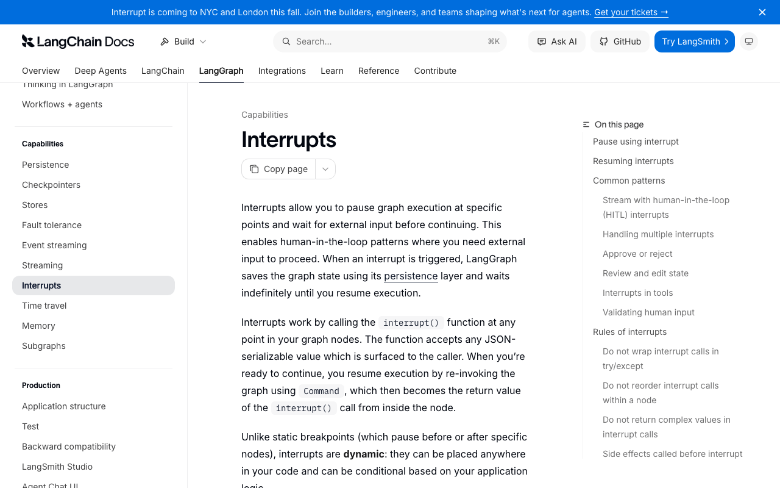Image resolution: width=780 pixels, height=488 pixels.
Task: Jump to Handling multiple interrupts section
Action: pyautogui.click(x=658, y=234)
